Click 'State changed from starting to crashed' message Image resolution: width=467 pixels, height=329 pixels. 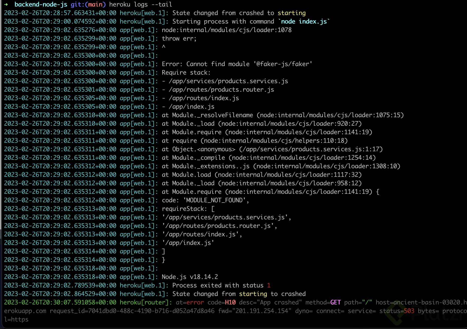coord(239,294)
